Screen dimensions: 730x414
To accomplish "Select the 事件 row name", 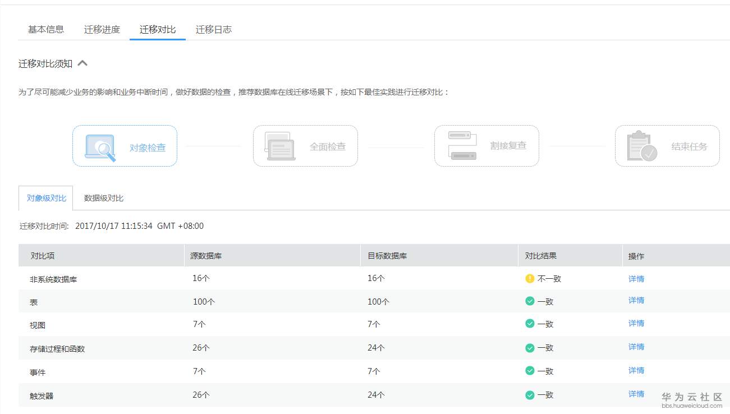I will 38,372.
